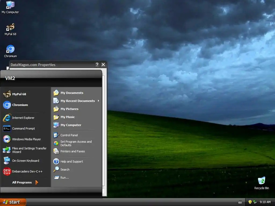Image resolution: width=275 pixels, height=206 pixels.
Task: Launch Chromium from the desktop icon
Action: pos(10,51)
